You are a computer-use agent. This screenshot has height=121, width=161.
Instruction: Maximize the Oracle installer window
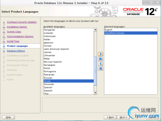151,3
